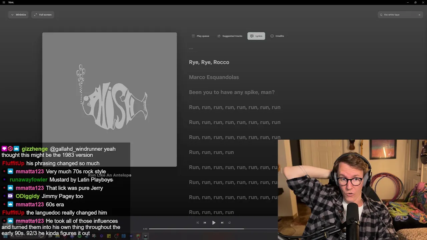
Task: Open the Suggested tracks tab
Action: pyautogui.click(x=230, y=36)
